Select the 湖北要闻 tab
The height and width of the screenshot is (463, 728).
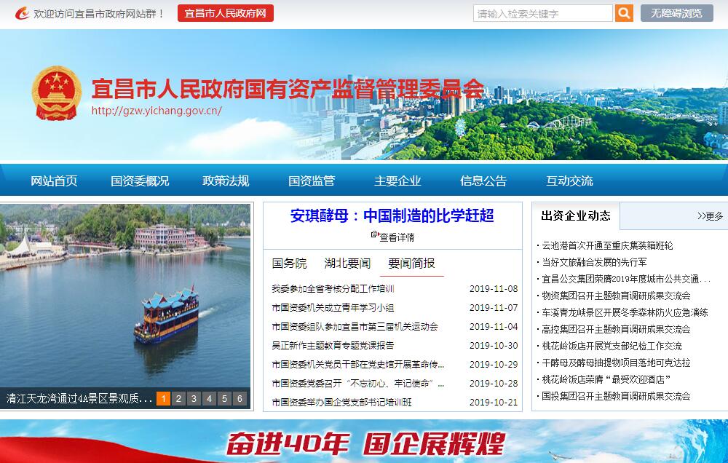click(347, 264)
